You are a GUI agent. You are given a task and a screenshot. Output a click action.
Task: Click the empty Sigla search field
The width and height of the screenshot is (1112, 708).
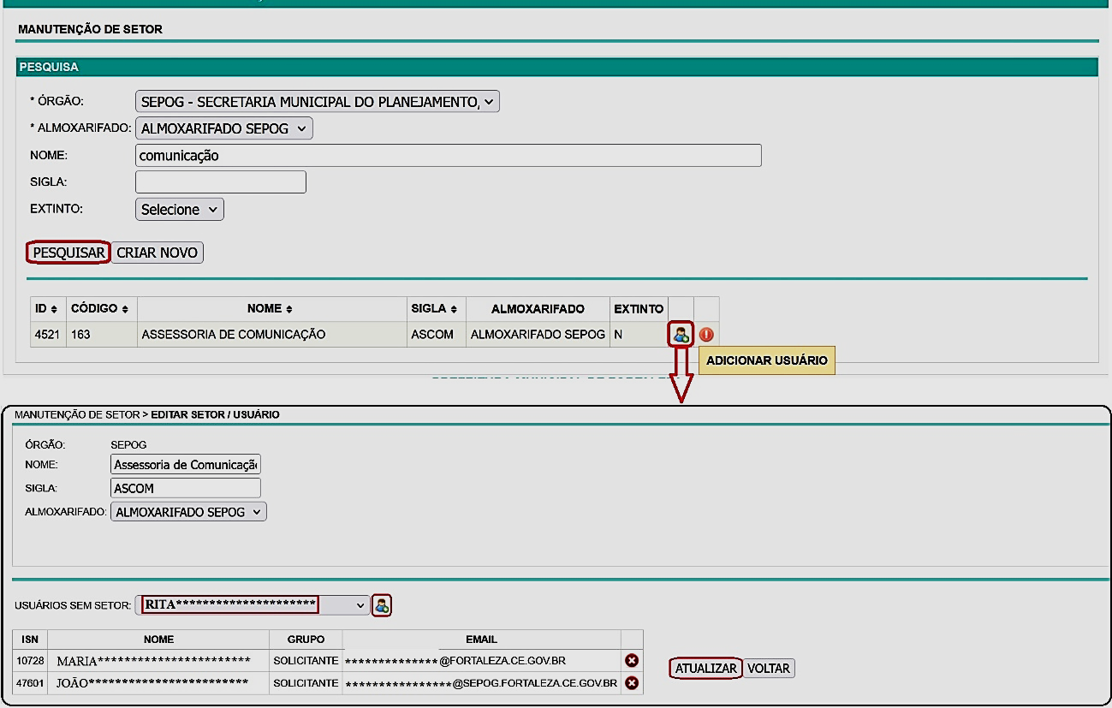pos(221,182)
